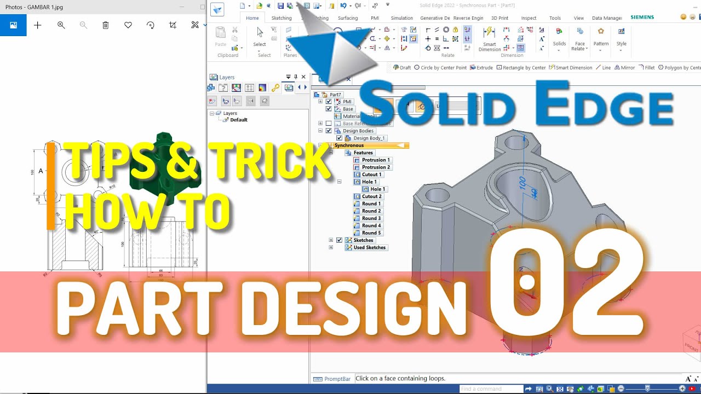Click Rectangle by Center shortcut
Screen dimensions: 701x394
tap(521, 68)
